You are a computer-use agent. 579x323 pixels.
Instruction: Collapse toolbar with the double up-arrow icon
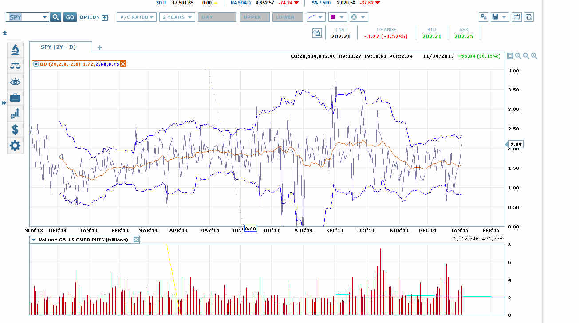tap(4, 33)
